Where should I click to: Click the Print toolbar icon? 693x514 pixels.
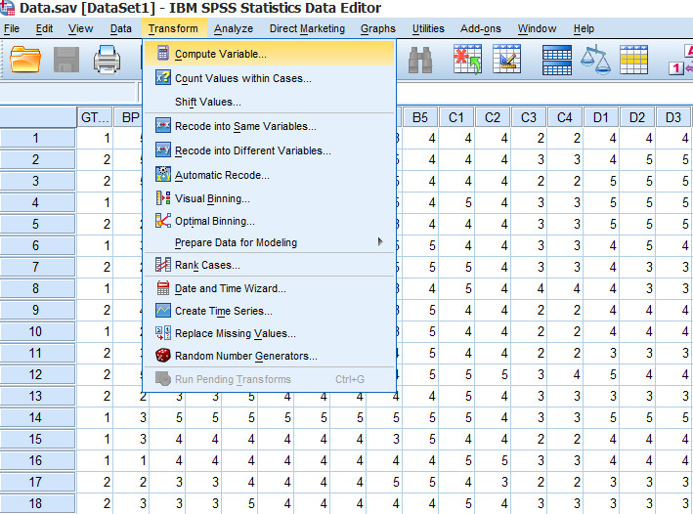click(107, 60)
